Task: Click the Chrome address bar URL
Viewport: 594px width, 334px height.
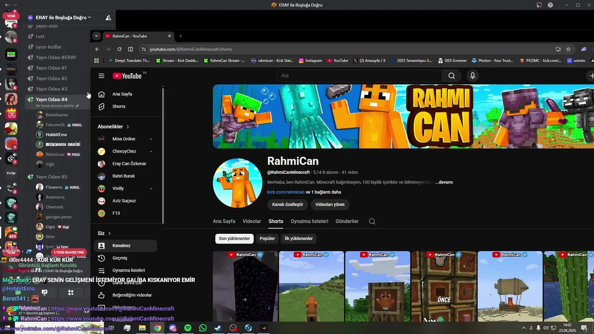Action: 191,49
